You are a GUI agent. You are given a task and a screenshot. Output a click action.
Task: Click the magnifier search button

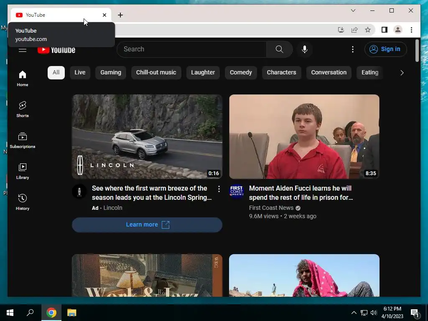coord(279,49)
